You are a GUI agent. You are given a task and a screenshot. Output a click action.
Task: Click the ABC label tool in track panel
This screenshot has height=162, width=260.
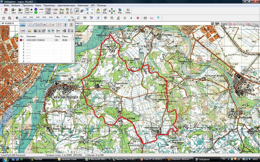(44, 25)
